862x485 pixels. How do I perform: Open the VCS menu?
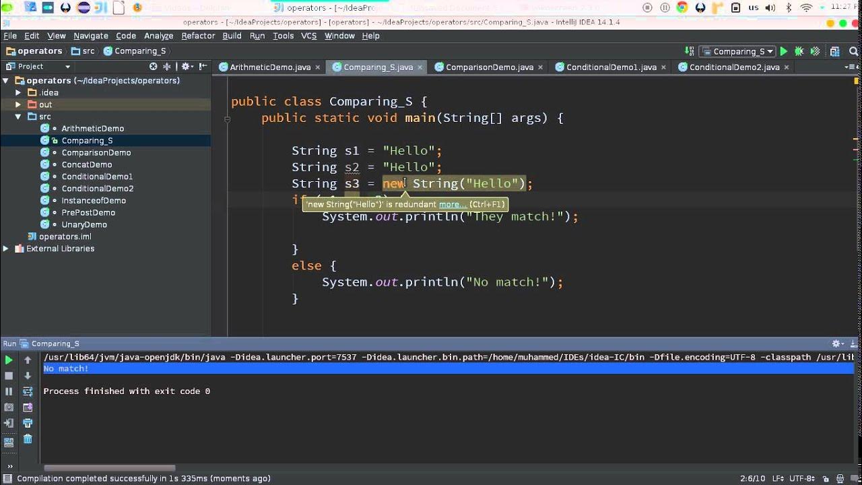pos(308,36)
